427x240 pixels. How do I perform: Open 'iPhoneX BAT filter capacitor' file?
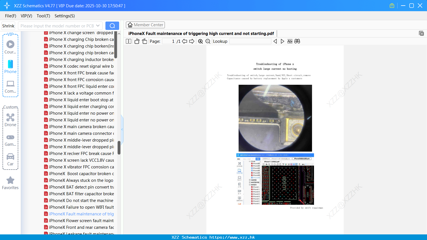(x=79, y=194)
